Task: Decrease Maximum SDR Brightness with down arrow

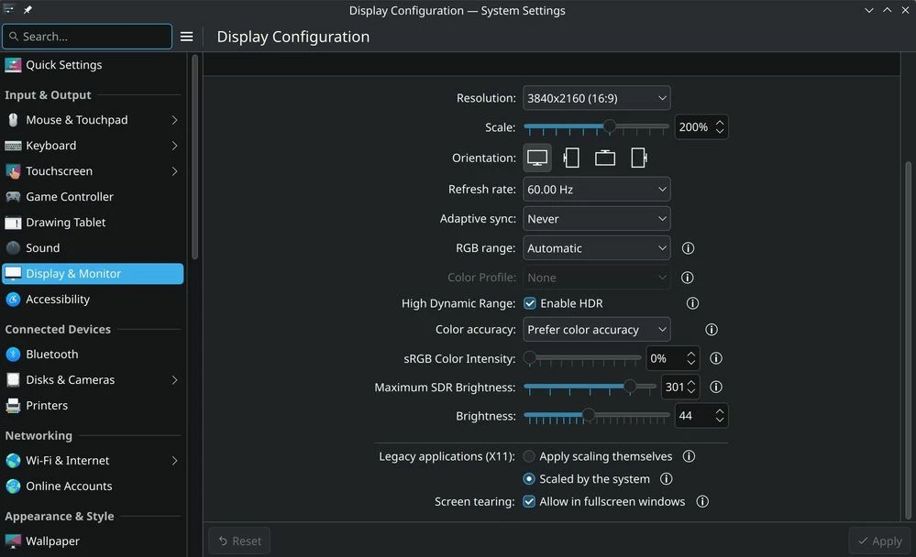Action: (691, 391)
